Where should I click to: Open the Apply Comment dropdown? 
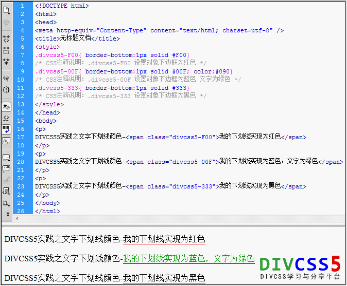click(x=6, y=158)
